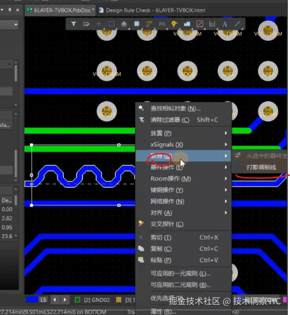The width and height of the screenshot is (290, 315).
Task: Click the scissors icon beside 剪切
Action: 141,238
